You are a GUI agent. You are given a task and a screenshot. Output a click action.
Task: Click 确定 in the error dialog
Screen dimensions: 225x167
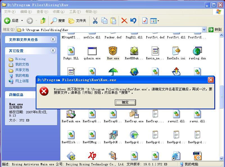125,102
